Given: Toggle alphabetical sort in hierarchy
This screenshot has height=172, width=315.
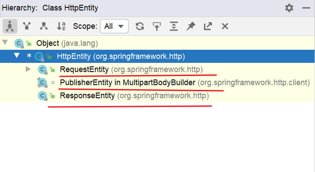Looking at the screenshot, I should coord(61,26).
